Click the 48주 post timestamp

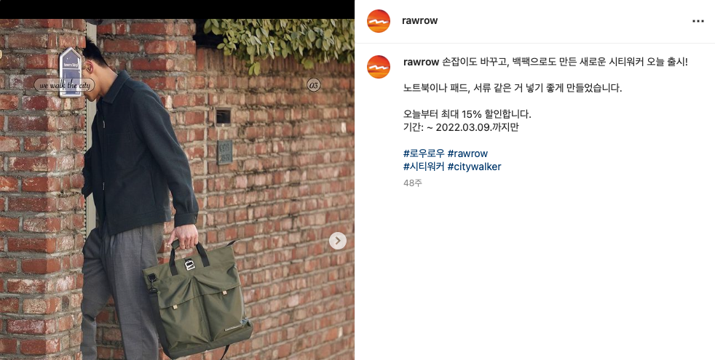click(412, 183)
